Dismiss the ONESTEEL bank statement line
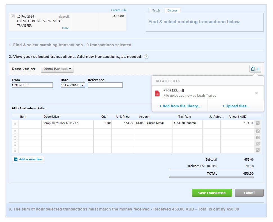The width and height of the screenshot is (273, 222). coord(13,16)
